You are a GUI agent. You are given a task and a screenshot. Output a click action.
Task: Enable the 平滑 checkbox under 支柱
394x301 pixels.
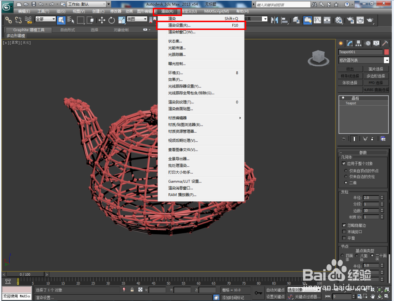344,238
